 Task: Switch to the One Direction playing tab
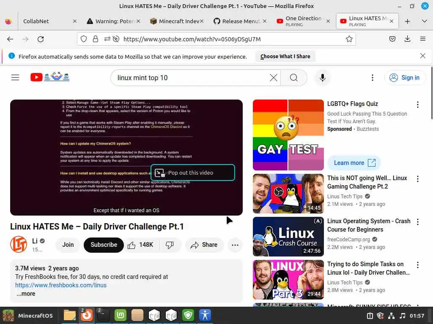[303, 21]
